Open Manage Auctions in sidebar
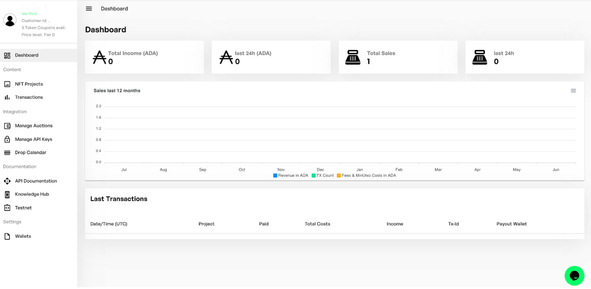 coord(34,126)
